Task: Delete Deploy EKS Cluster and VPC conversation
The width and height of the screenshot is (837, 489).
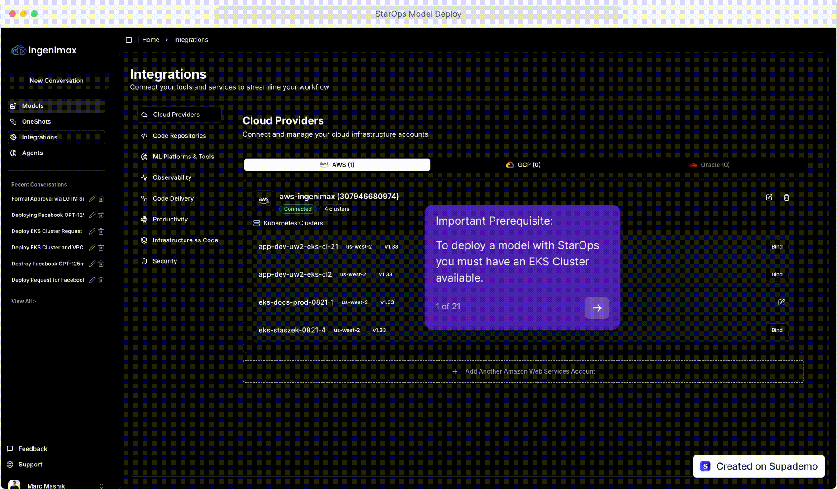Action: (x=101, y=248)
